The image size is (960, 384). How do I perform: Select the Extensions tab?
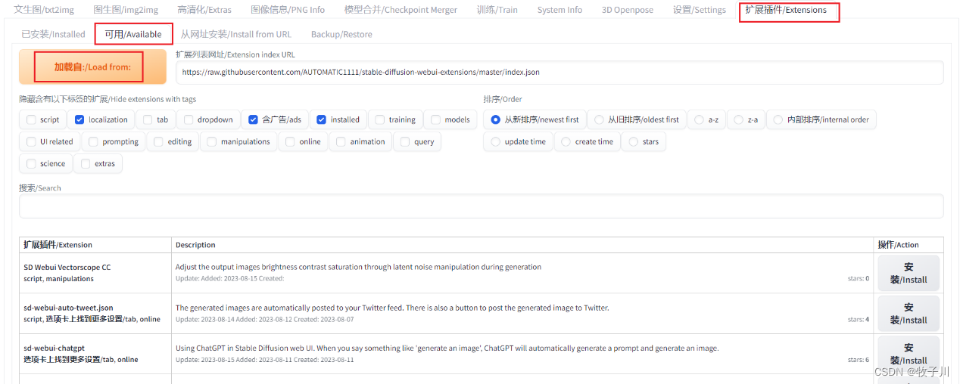point(786,10)
